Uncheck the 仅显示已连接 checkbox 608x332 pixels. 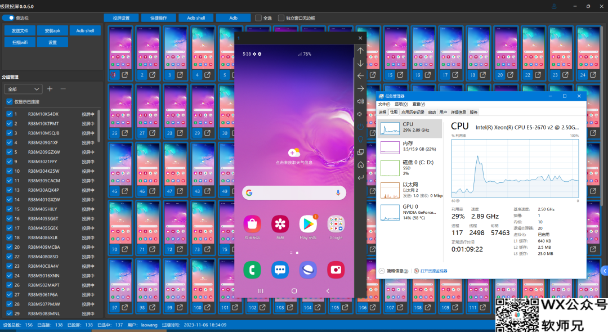coord(10,101)
